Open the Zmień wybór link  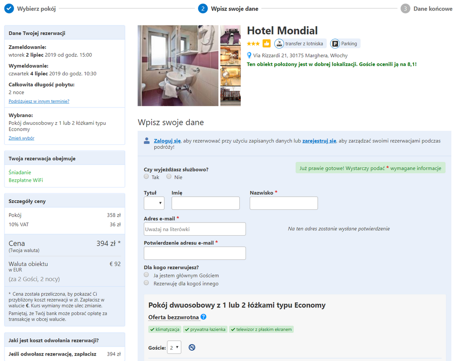click(x=21, y=138)
